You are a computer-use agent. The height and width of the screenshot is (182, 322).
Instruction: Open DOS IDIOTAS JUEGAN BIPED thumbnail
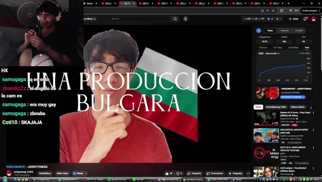pyautogui.click(x=266, y=135)
